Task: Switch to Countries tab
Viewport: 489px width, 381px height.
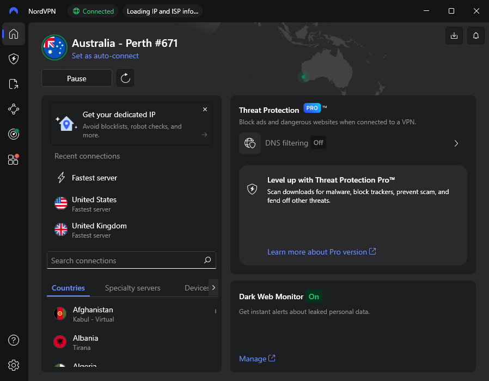Action: [x=68, y=288]
